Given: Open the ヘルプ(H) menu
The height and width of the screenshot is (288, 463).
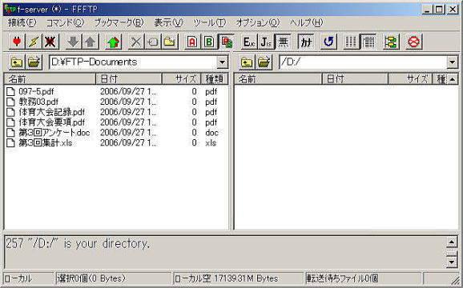Looking at the screenshot, I should click(306, 22).
